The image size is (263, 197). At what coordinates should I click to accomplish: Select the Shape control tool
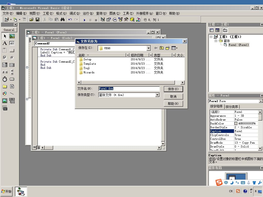pos(5,93)
